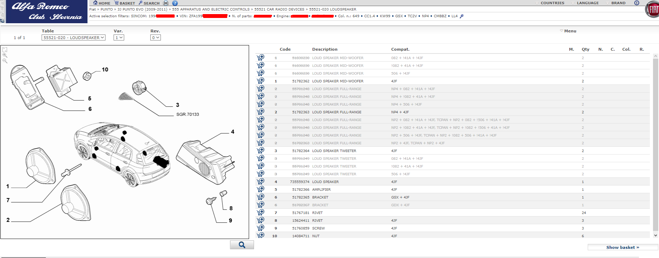Image resolution: width=659 pixels, height=258 pixels.
Task: Open BRAND dropdown
Action: [x=616, y=3]
